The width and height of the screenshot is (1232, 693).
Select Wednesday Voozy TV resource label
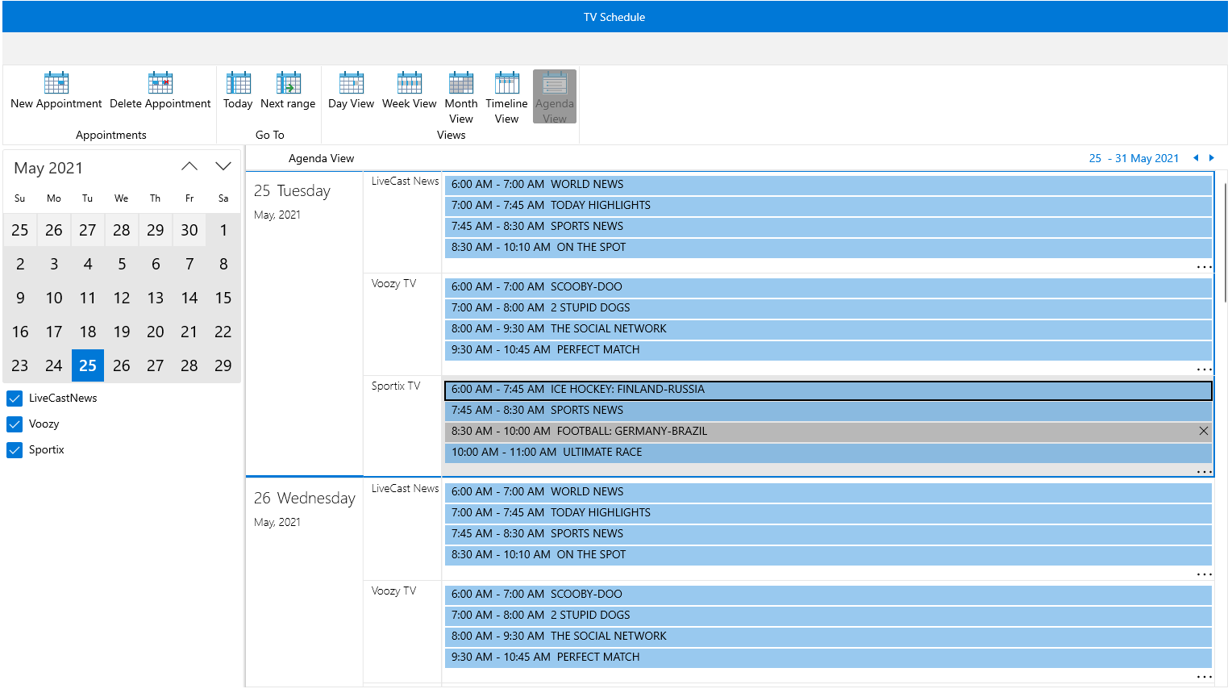click(393, 591)
